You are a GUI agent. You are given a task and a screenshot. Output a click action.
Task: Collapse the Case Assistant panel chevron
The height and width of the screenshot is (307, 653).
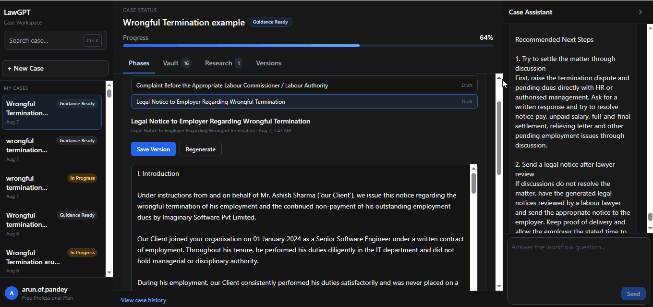640,12
